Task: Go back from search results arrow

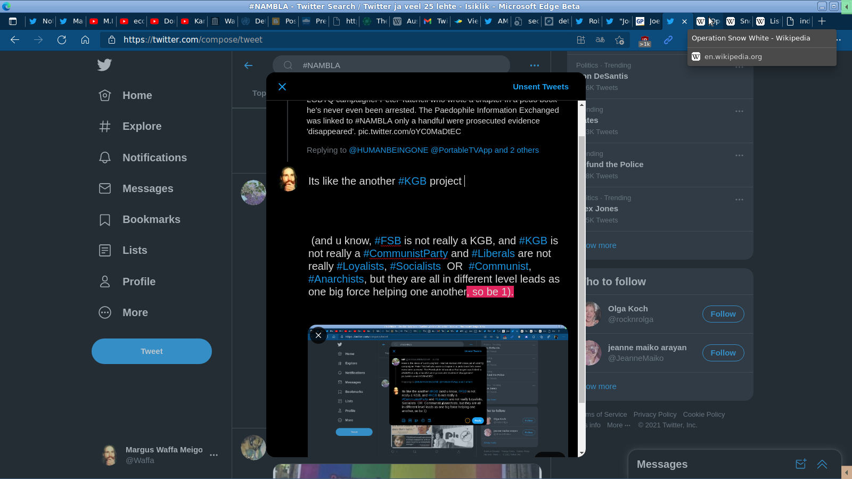Action: coord(248,65)
